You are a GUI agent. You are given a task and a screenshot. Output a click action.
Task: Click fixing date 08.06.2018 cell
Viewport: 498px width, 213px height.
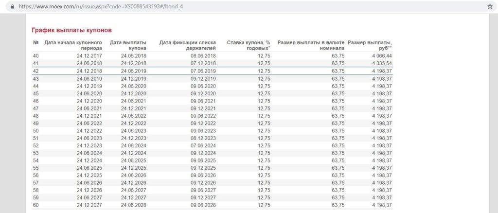pyautogui.click(x=204, y=56)
